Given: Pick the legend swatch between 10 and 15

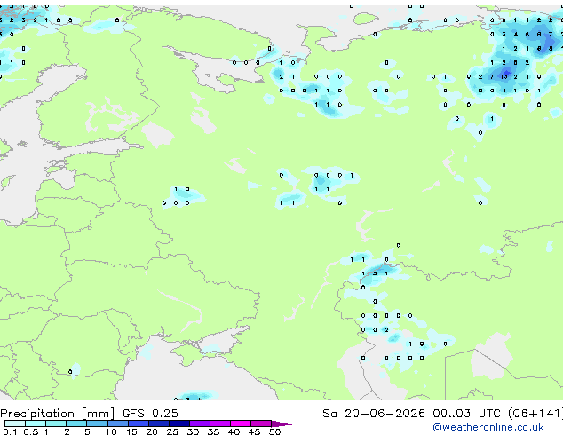Looking at the screenshot, I should (117, 423).
